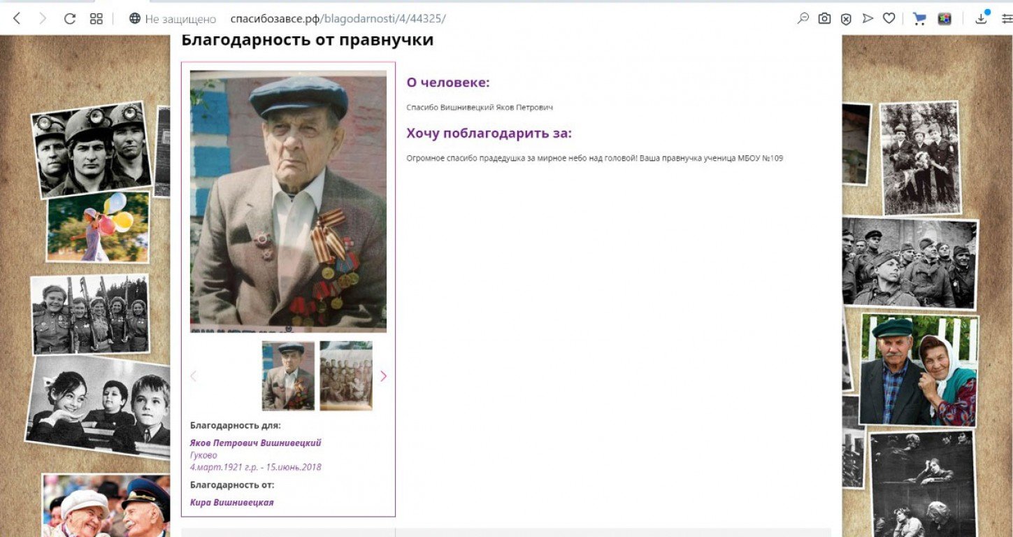Open the easy setup sliders menu
Screen dimensions: 1013x537
click(1007, 19)
